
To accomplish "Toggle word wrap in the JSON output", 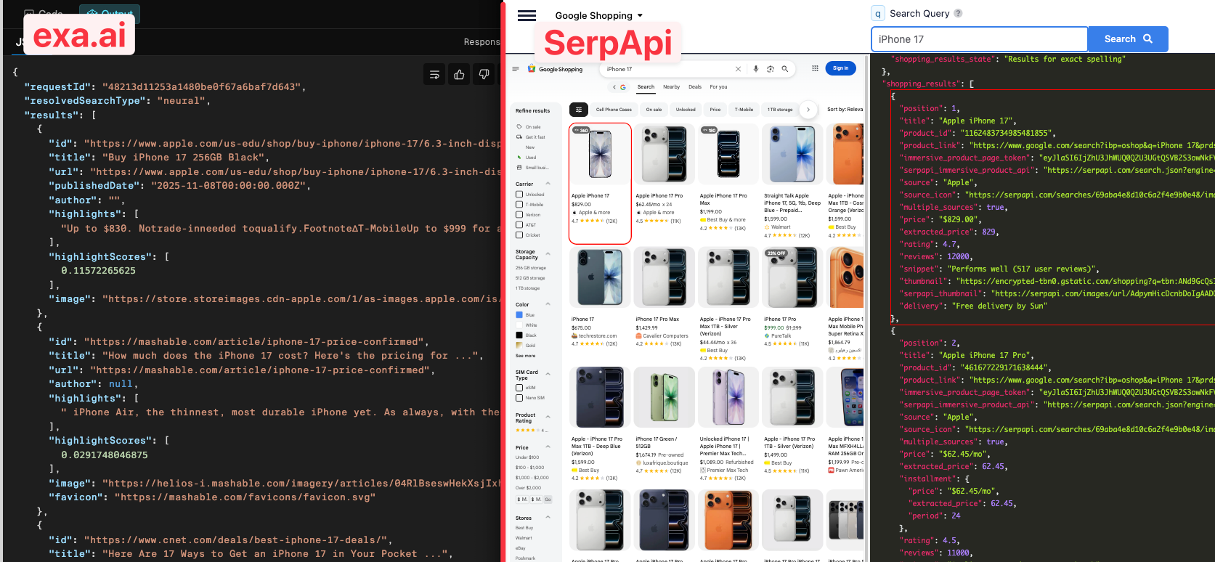I will [434, 74].
